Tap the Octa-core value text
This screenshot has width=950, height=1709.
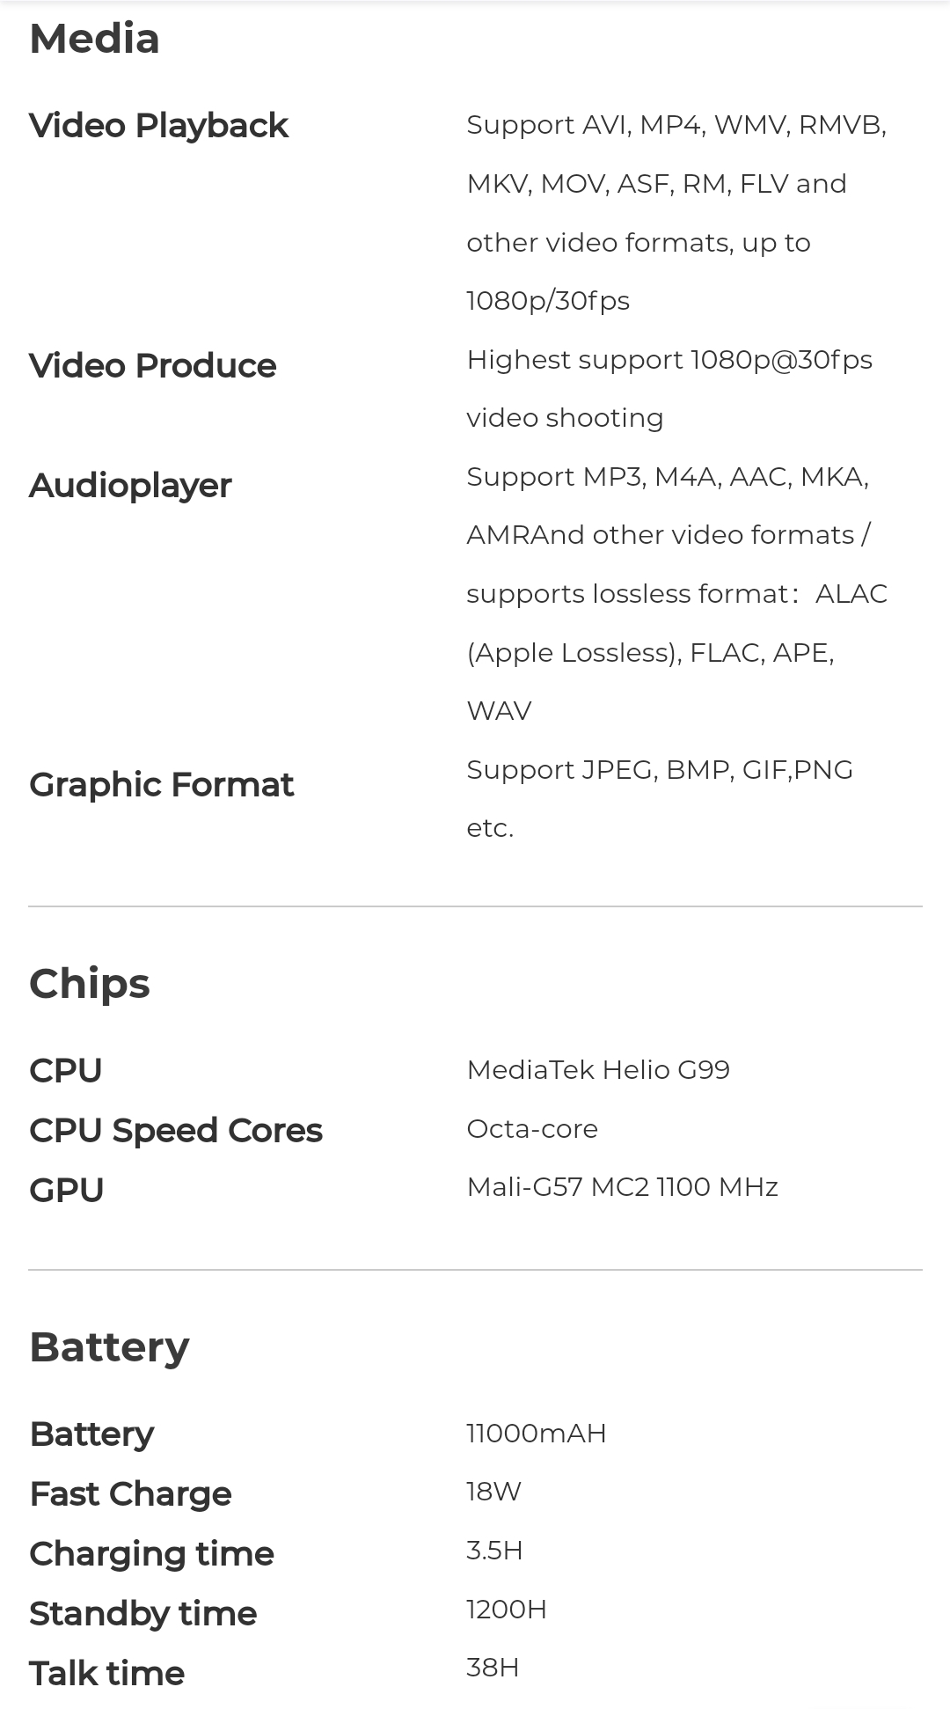tap(532, 1129)
